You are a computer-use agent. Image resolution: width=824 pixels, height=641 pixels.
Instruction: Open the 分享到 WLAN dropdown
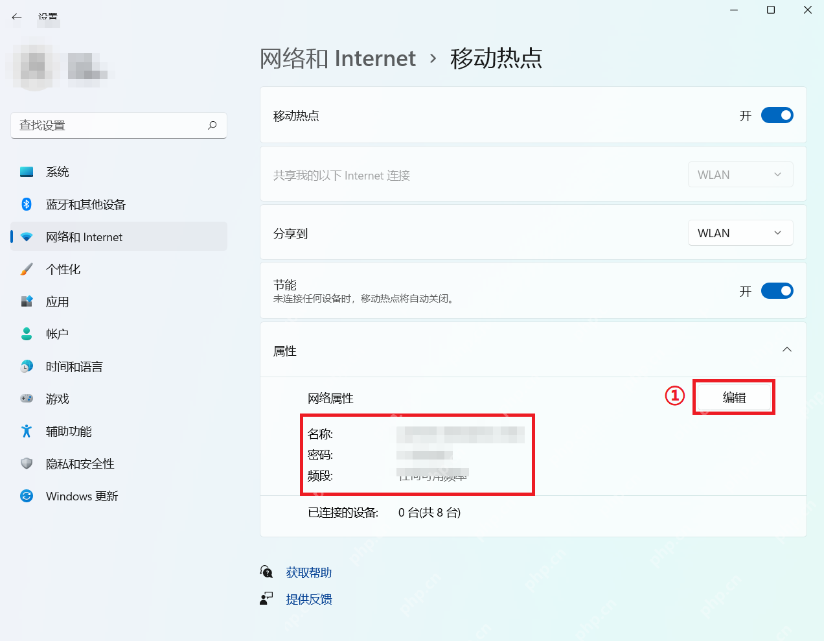[x=740, y=233]
